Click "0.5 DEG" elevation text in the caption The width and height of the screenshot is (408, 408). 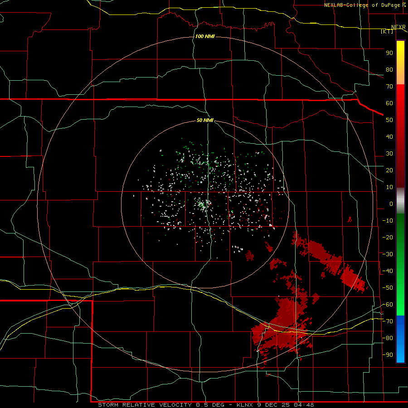(x=212, y=405)
